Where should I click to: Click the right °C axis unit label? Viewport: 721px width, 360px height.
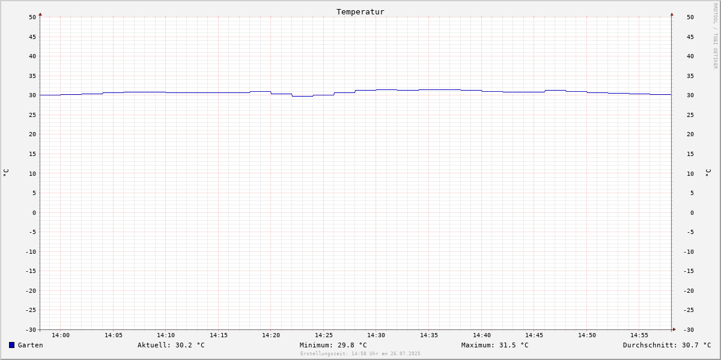pos(708,173)
